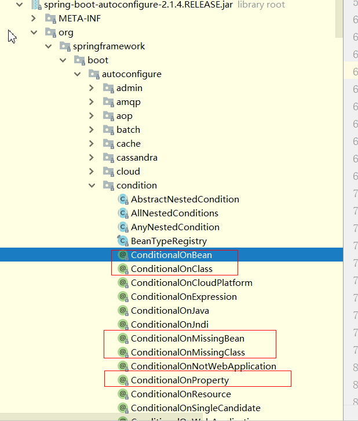Screen dimensions: 358x421
Task: Click the BeanTypeRegistry class icon
Action: pos(122,241)
